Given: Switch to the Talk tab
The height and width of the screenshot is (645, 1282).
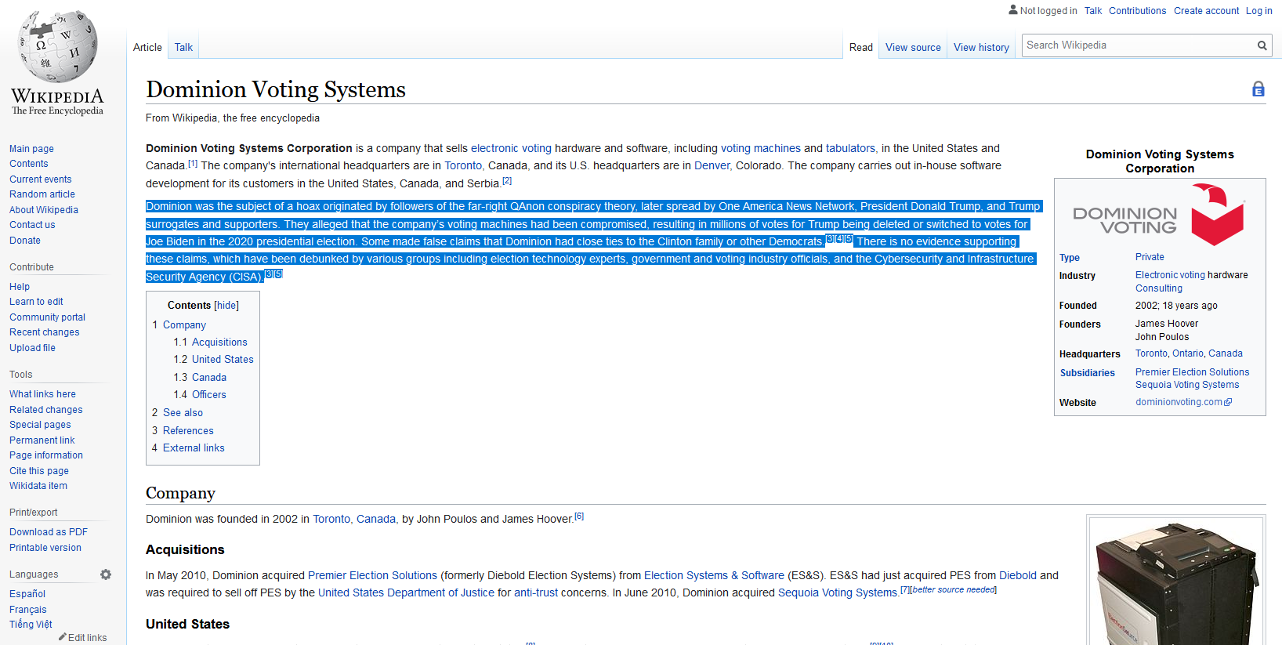Looking at the screenshot, I should [183, 47].
